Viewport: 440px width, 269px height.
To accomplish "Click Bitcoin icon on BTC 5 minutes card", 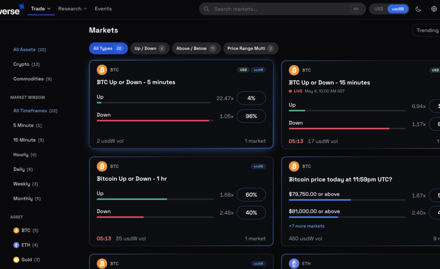I will tap(102, 70).
